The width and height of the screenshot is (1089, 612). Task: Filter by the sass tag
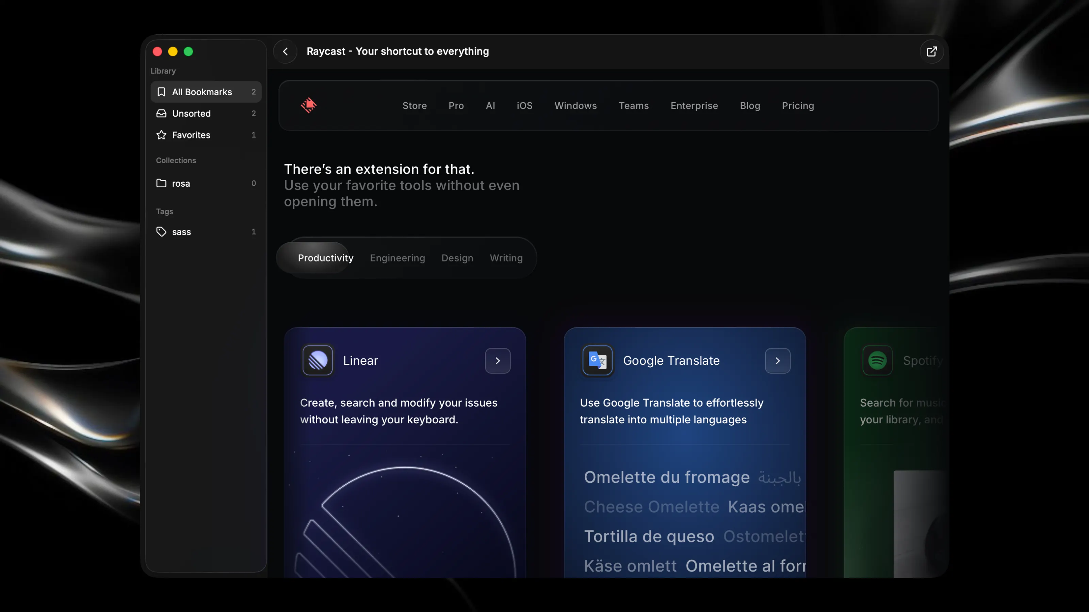[206, 232]
